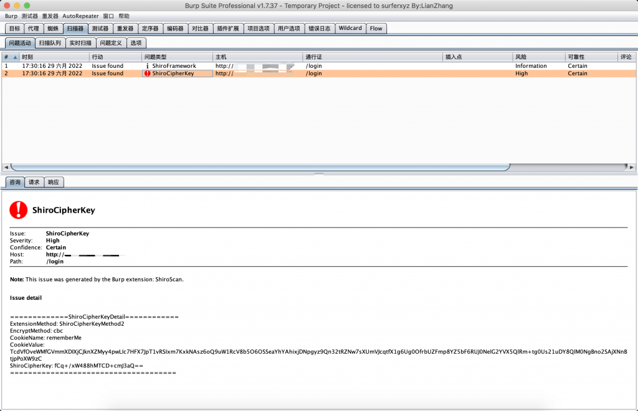
Task: Click the ShiroCipherKey advisory heading
Action: (64, 210)
